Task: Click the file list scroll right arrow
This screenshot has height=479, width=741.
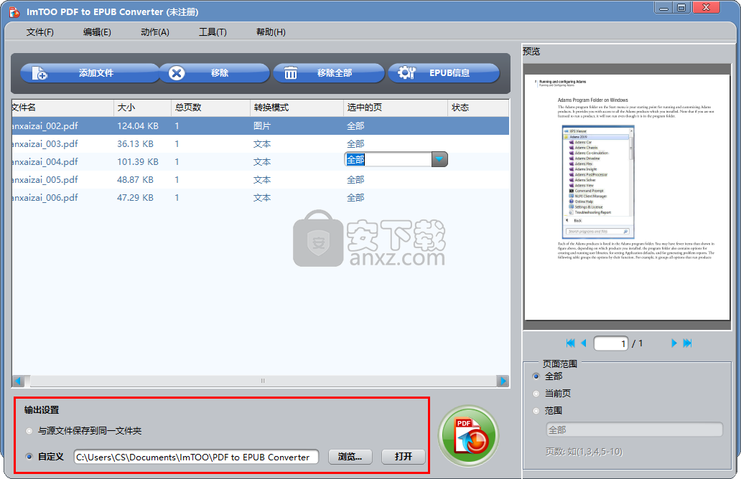Action: (x=503, y=381)
